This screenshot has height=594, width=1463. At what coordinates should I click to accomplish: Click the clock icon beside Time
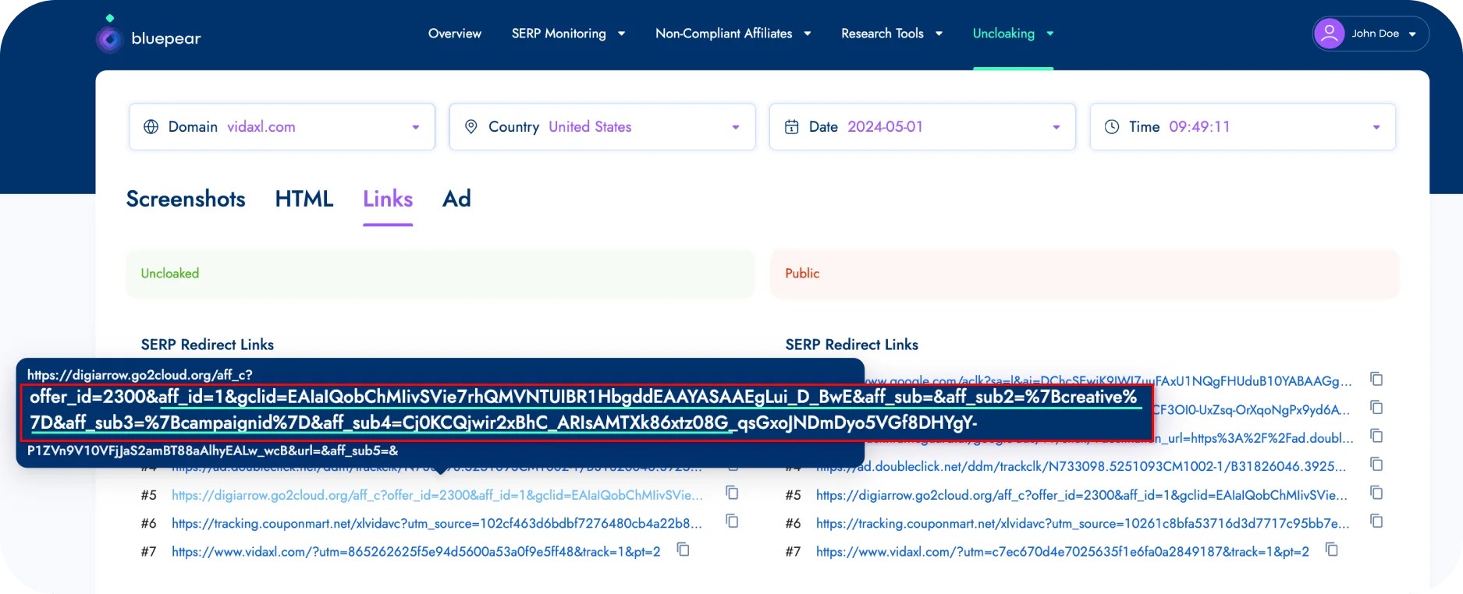(1112, 127)
